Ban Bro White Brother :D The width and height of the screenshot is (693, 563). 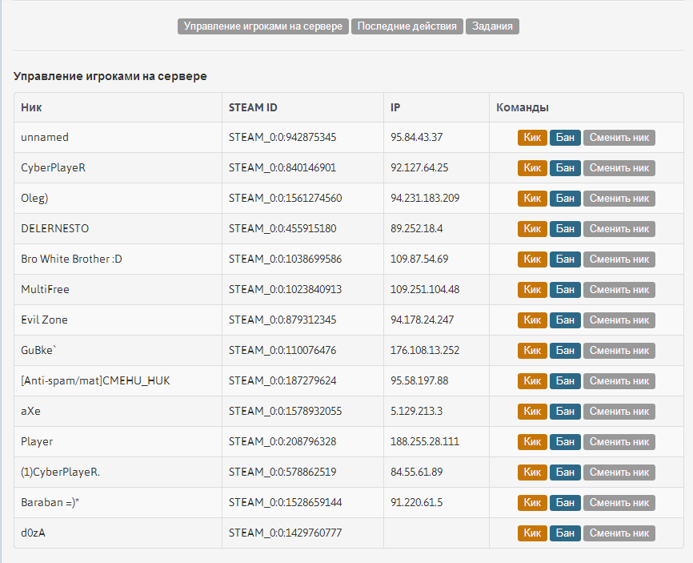[565, 259]
